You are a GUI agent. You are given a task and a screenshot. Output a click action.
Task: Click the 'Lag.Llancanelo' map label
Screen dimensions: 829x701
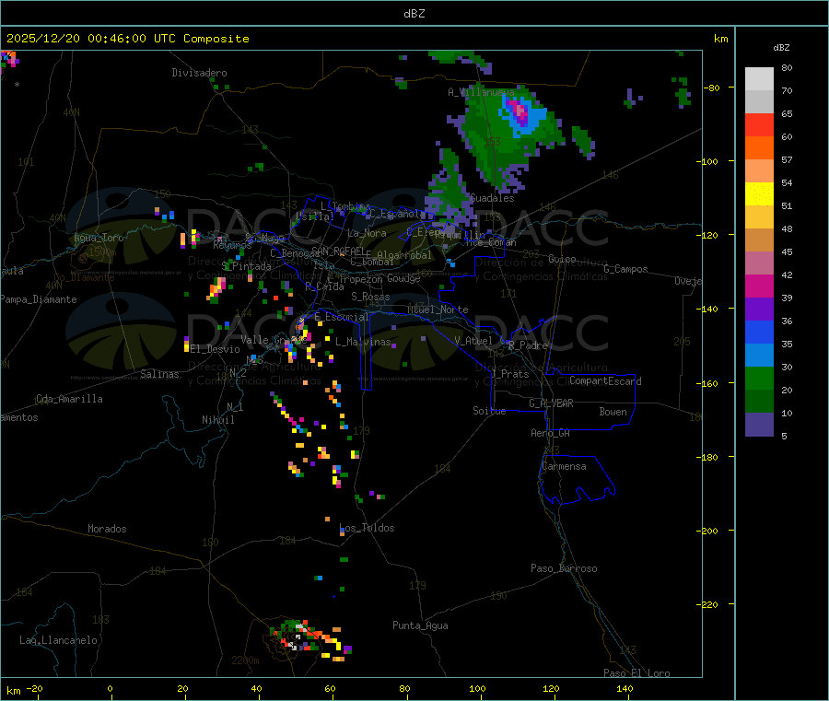tap(58, 640)
